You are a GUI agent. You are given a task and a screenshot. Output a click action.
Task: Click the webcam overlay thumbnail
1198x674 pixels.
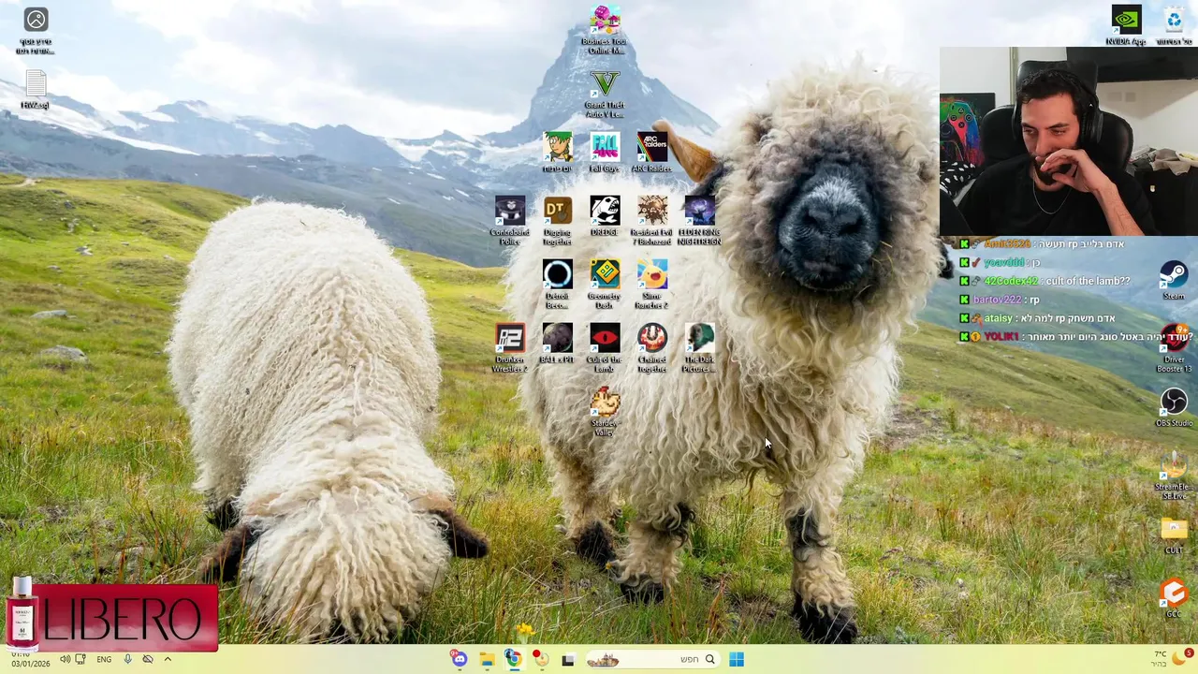(x=1069, y=140)
